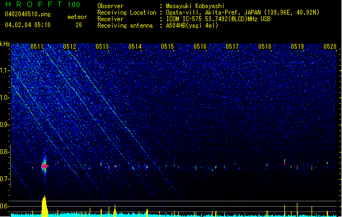Click the time marker 0520

click(330, 47)
